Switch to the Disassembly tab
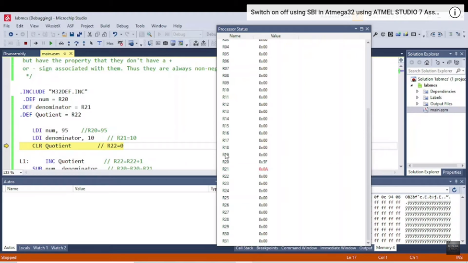 coord(14,54)
